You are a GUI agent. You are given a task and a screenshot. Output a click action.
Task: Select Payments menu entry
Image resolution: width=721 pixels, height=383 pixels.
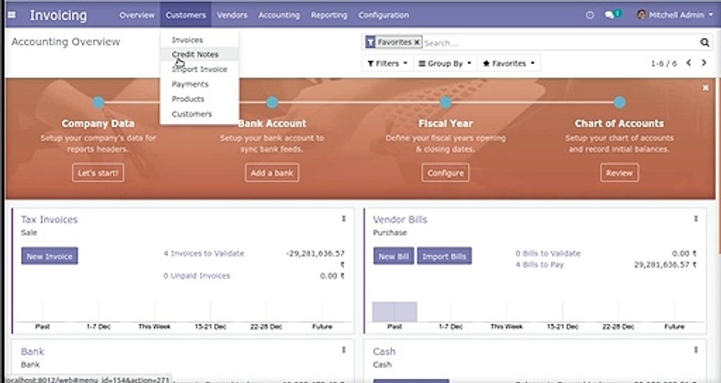coord(200,84)
